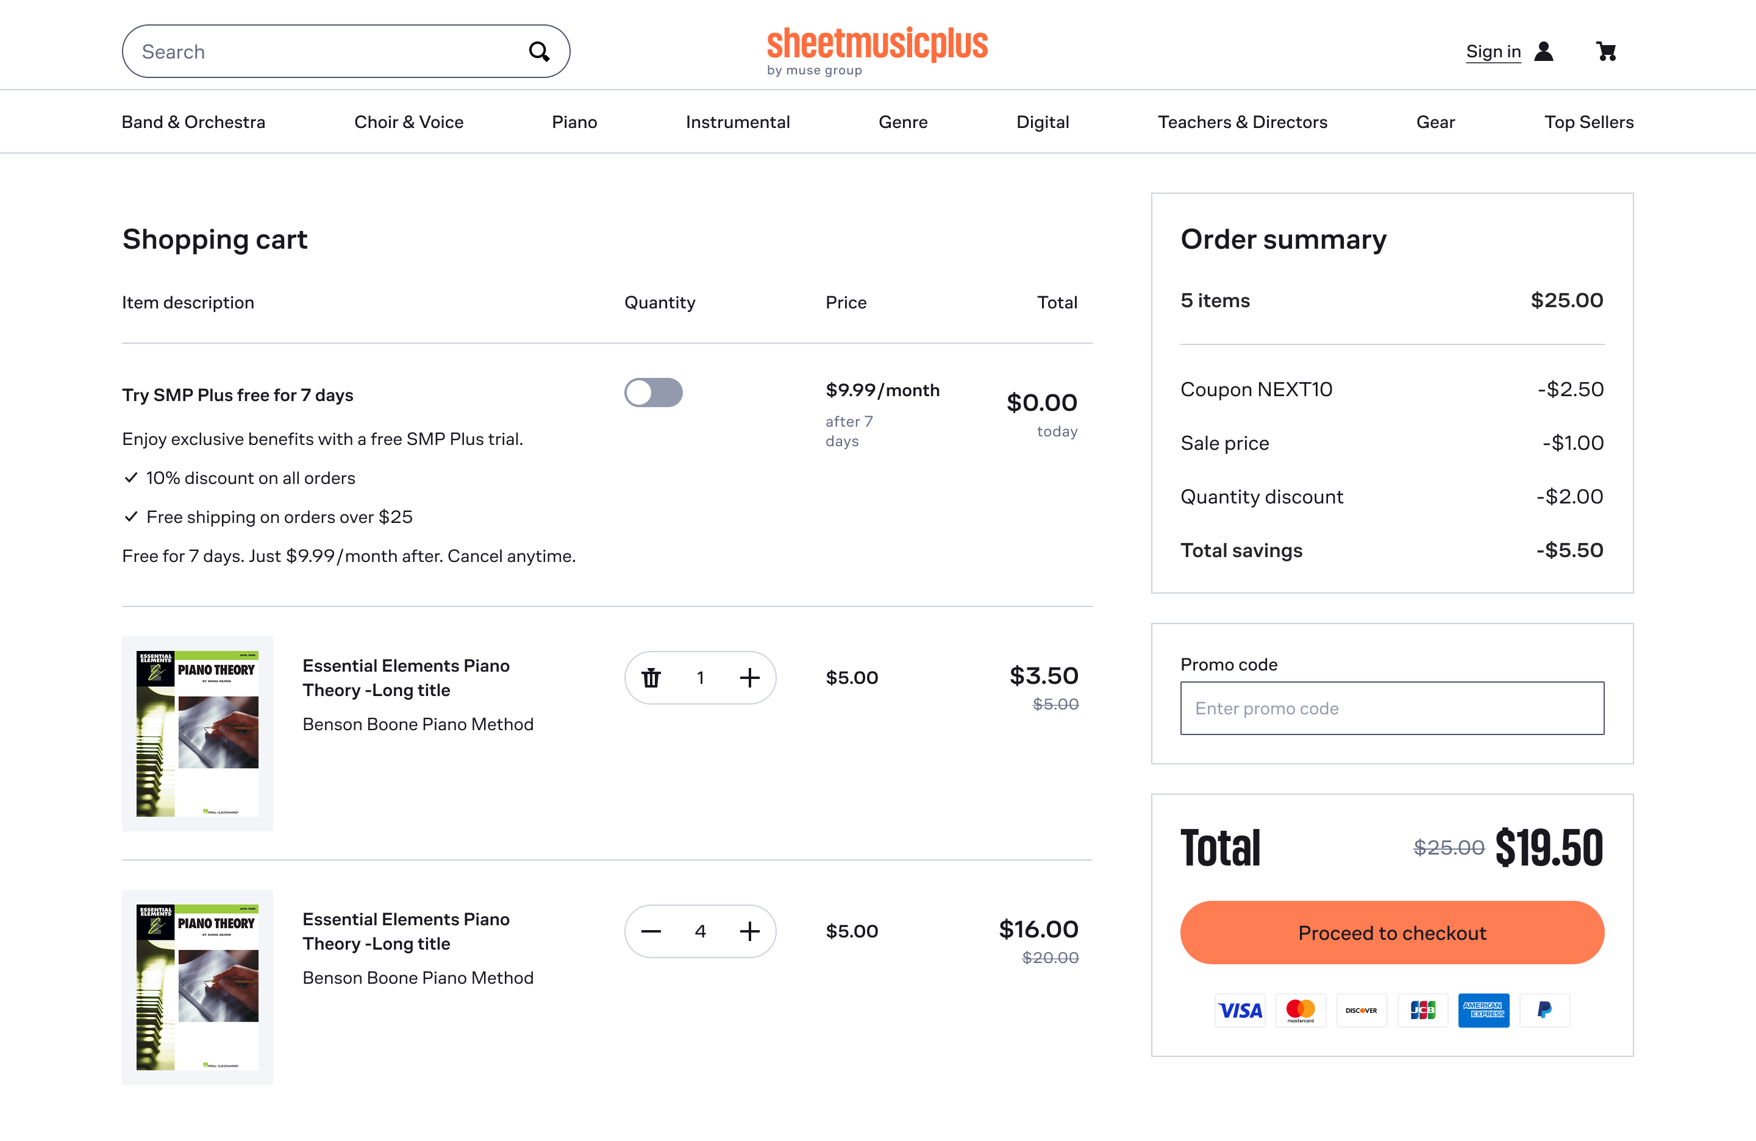Click Proceed to checkout button
The image size is (1756, 1141).
tap(1392, 933)
